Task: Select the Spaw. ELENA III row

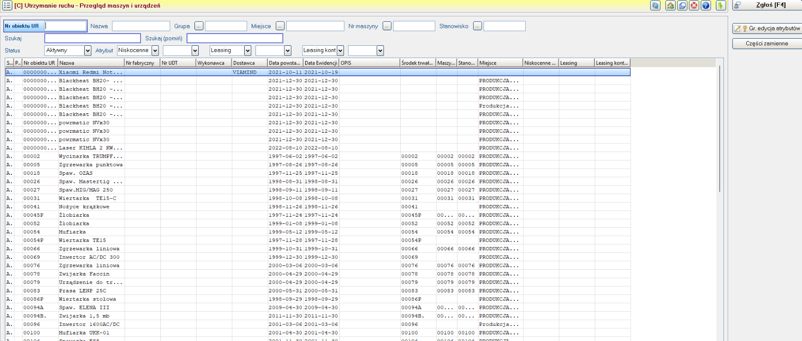Action: 317,307
